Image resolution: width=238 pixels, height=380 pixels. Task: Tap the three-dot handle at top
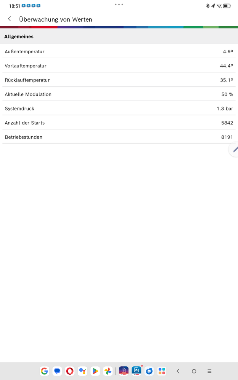(119, 5)
